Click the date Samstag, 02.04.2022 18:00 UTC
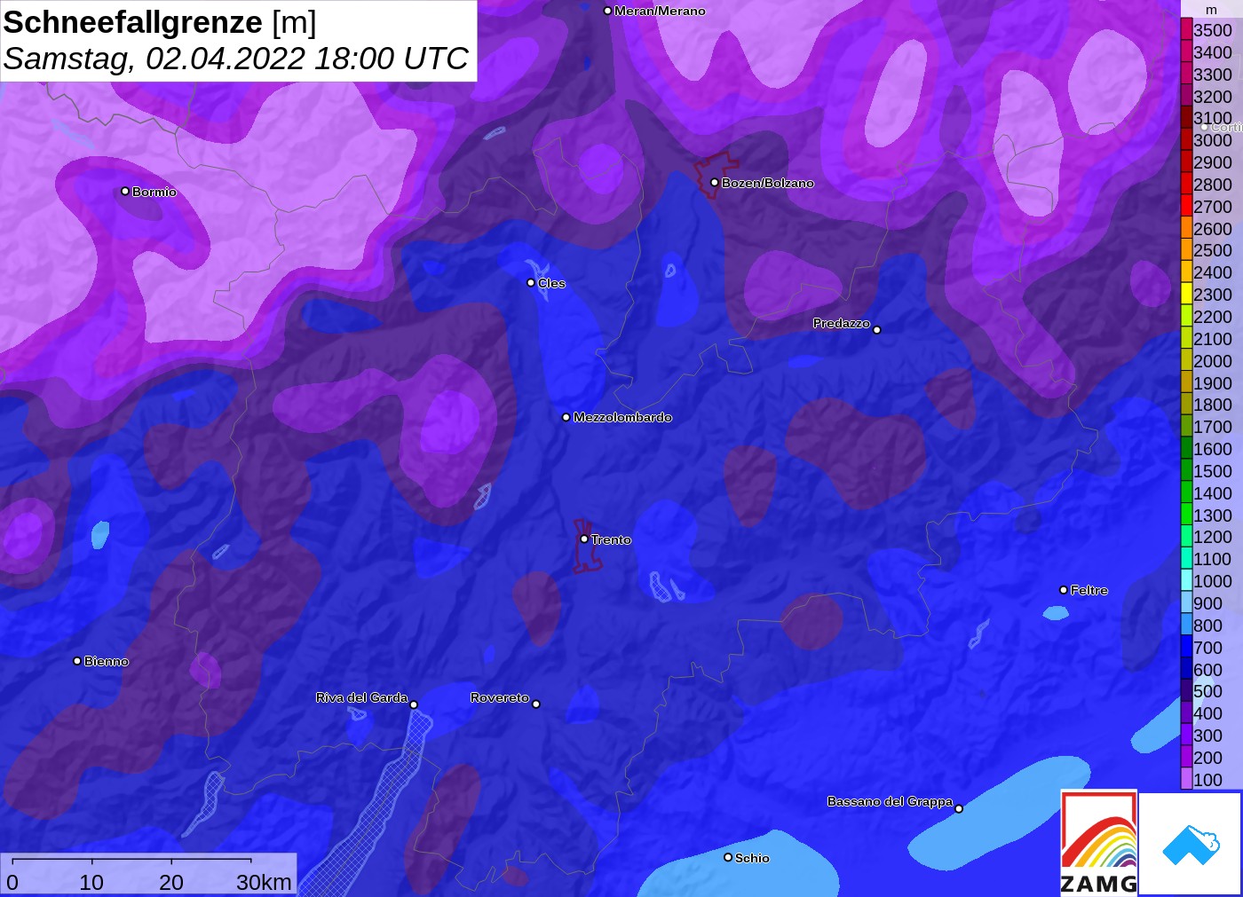The image size is (1243, 897). click(235, 59)
